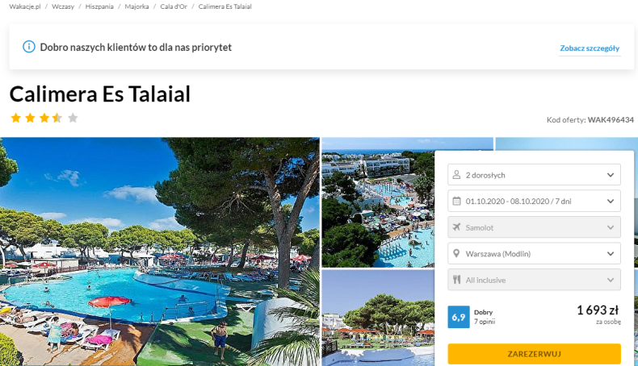Go to Majorka breadcrumb
The width and height of the screenshot is (638, 366).
(136, 6)
